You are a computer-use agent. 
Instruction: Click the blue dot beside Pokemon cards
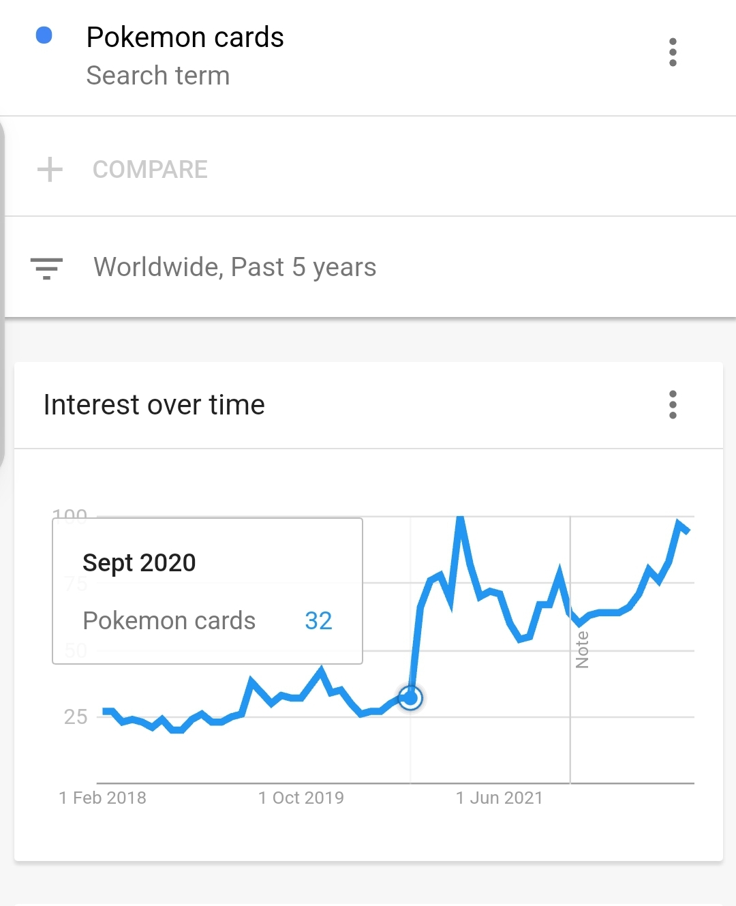coord(44,35)
